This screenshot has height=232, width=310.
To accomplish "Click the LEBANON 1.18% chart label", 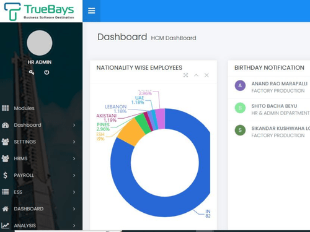I will 116,109.
